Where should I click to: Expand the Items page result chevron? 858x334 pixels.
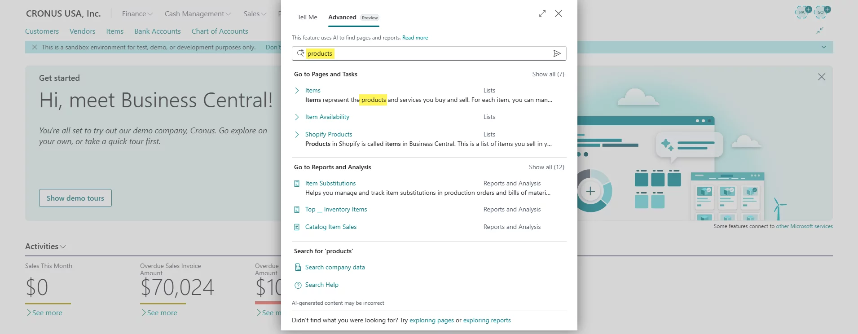tap(297, 91)
